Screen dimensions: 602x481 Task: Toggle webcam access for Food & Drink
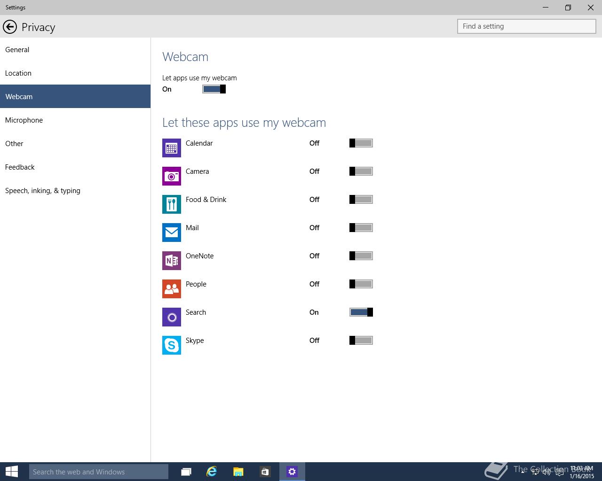361,200
